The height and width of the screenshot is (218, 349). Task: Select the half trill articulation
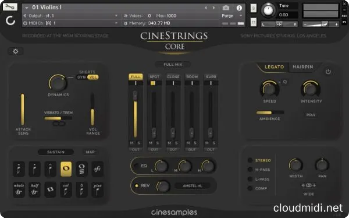tap(34, 189)
